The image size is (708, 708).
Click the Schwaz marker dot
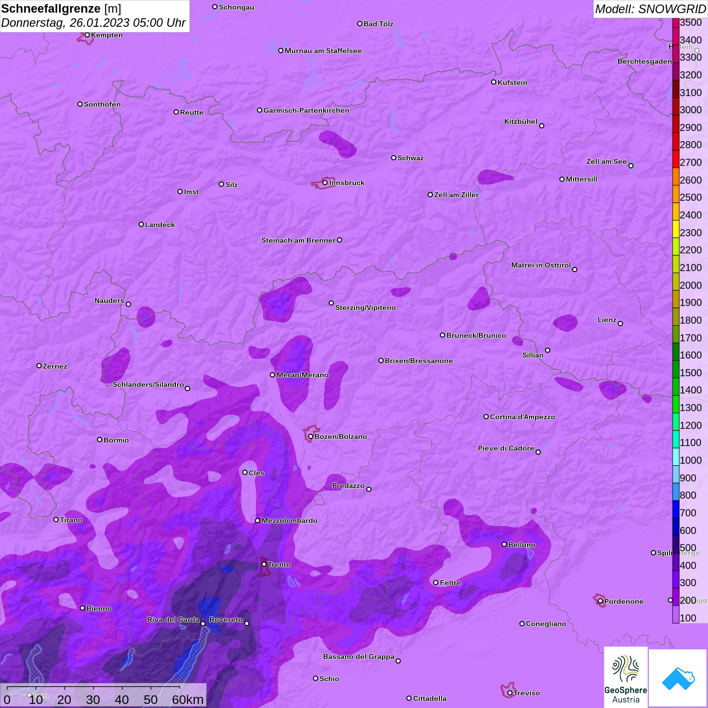[393, 158]
